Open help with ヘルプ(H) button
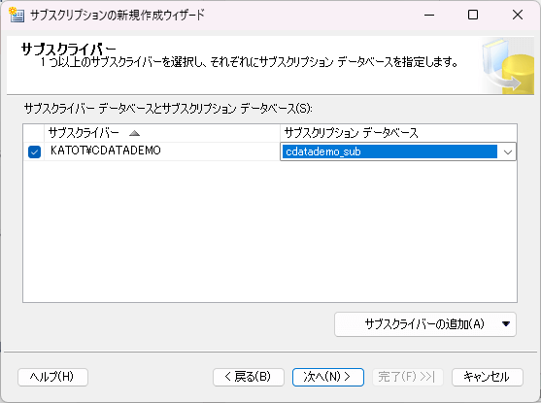This screenshot has height=403, width=541. tap(52, 377)
